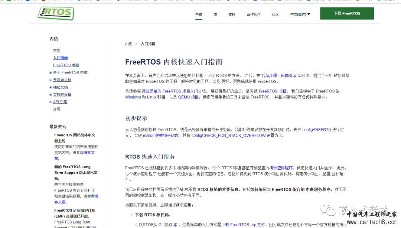Viewport: 401px width, 228px height.
Task: Open the 库 link in step one
Action: pyautogui.click(x=175, y=224)
